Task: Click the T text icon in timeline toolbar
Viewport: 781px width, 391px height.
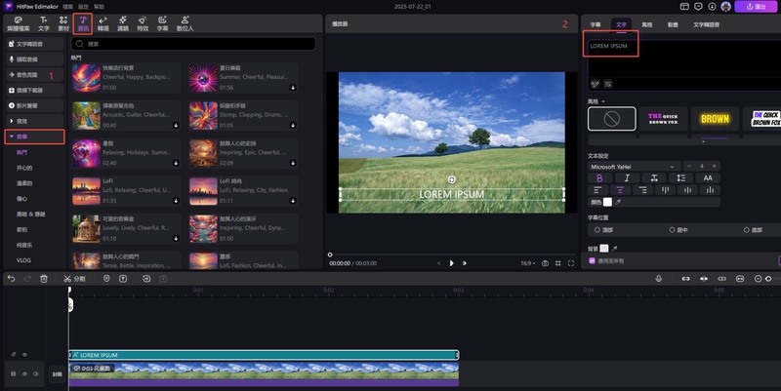Action: point(123,279)
